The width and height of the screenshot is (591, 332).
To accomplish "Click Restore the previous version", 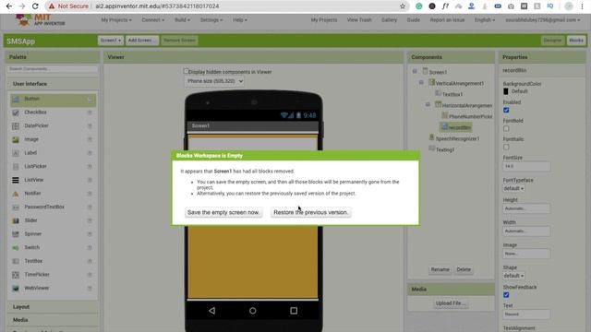I will click(311, 213).
